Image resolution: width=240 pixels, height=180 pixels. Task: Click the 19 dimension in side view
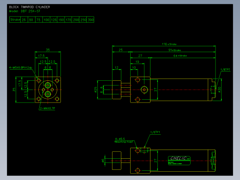[x=137, y=61]
